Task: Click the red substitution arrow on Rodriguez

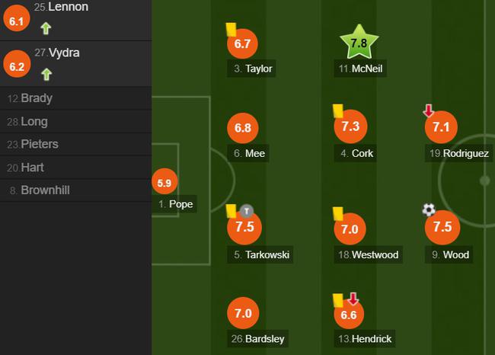Action: 429,111
